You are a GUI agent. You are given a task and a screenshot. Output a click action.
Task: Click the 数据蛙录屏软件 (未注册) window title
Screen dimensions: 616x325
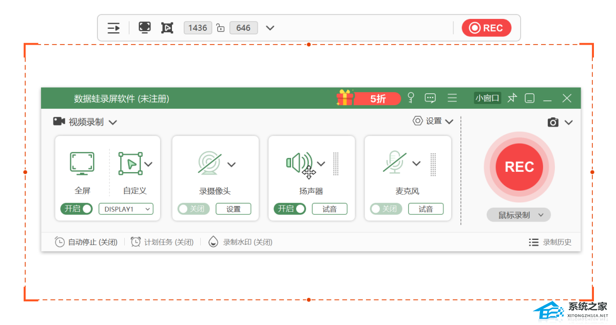(122, 98)
